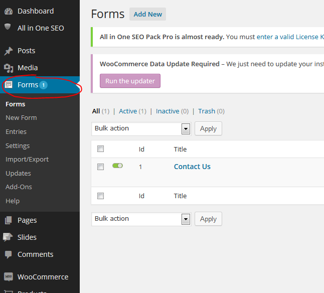
Task: Click the All in One SEO shield icon
Action: (x=9, y=28)
